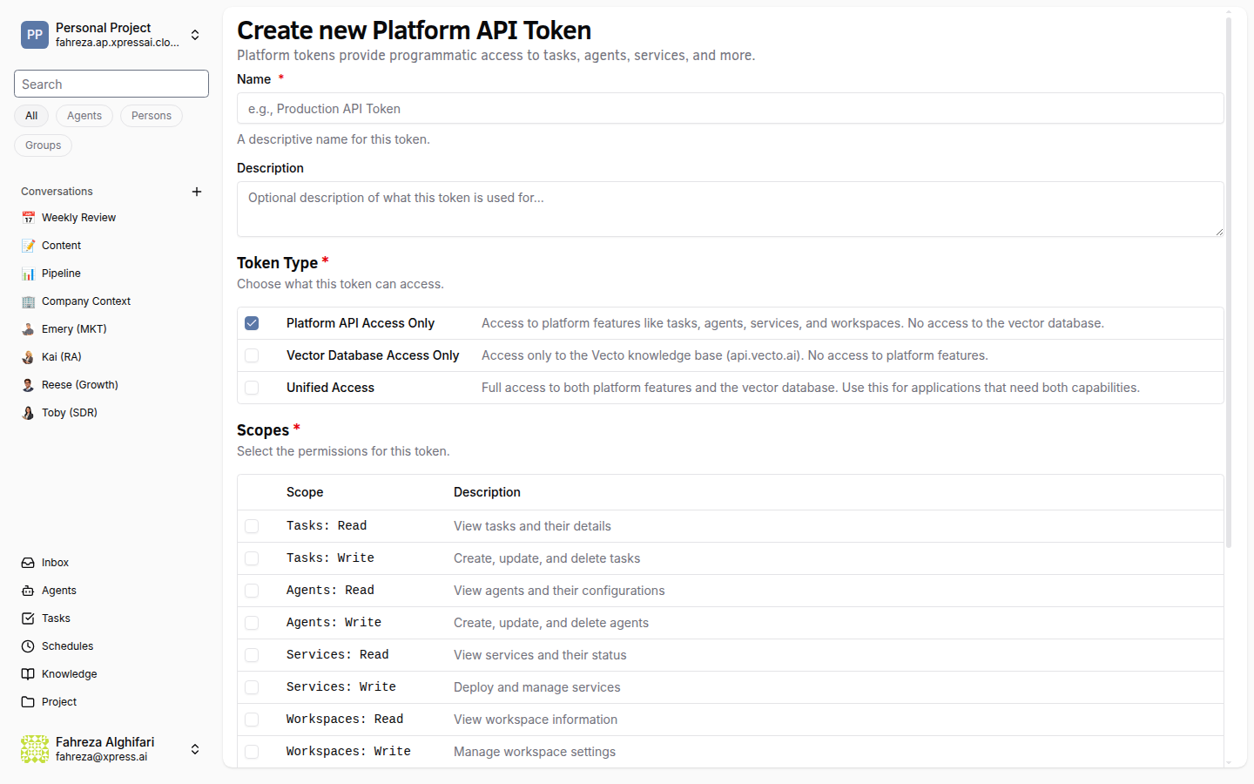The width and height of the screenshot is (1254, 784).
Task: Go to the Inbox page
Action: pyautogui.click(x=111, y=563)
